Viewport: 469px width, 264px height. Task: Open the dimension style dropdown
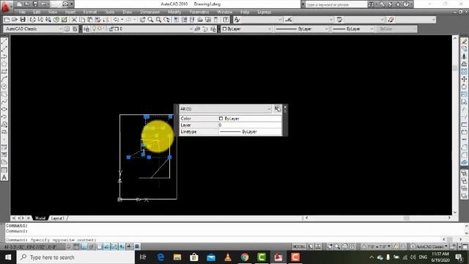pyautogui.click(x=313, y=20)
